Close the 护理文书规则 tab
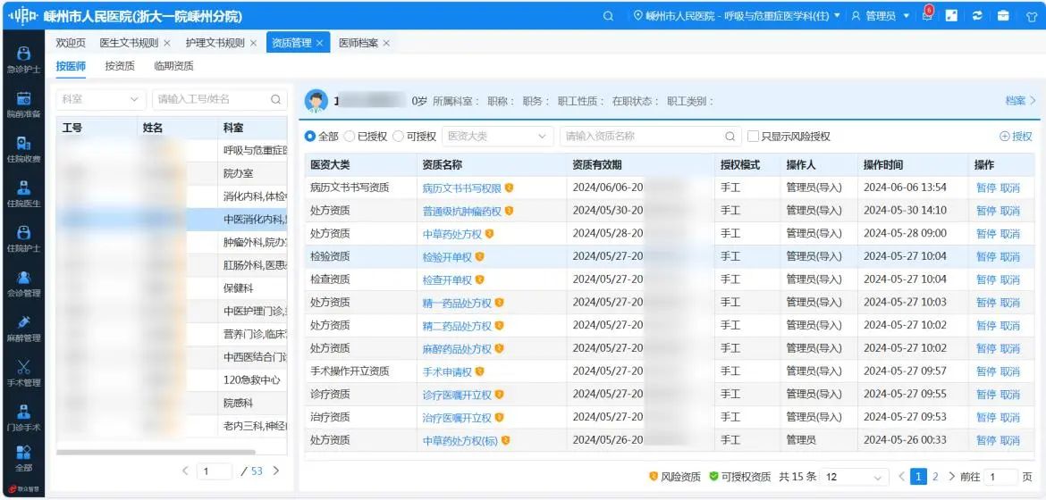The height and width of the screenshot is (500, 1046). pos(253,43)
